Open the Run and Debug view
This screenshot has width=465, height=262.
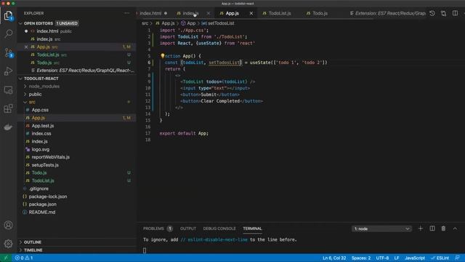(x=8, y=71)
